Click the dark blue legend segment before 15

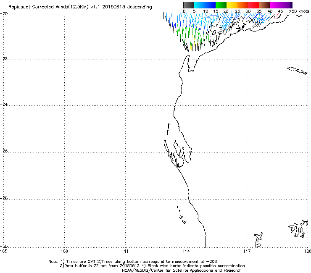click(x=210, y=5)
